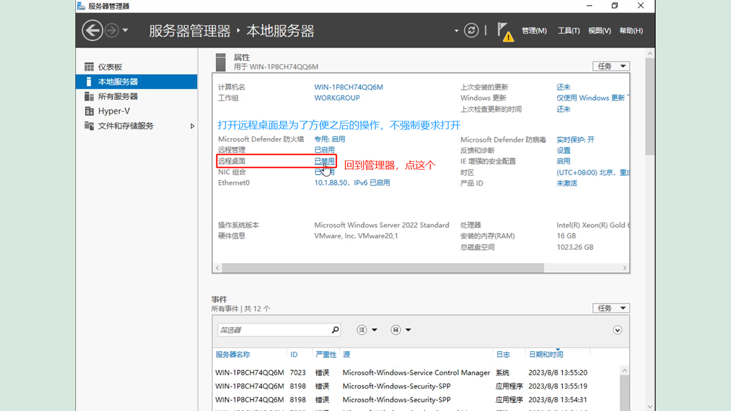Screen dimensions: 731x411
Task: Click IE 增强的安全配置 启用 link
Action: click(563, 162)
